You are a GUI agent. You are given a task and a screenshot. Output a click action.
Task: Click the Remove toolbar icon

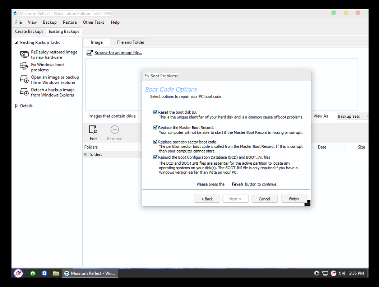[x=115, y=130]
